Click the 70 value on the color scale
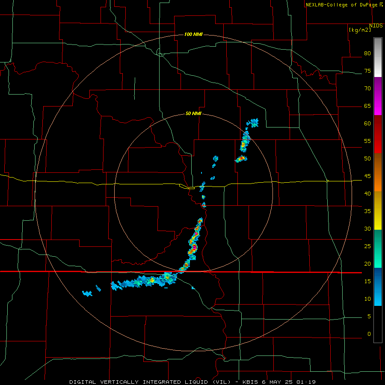 [x=367, y=89]
